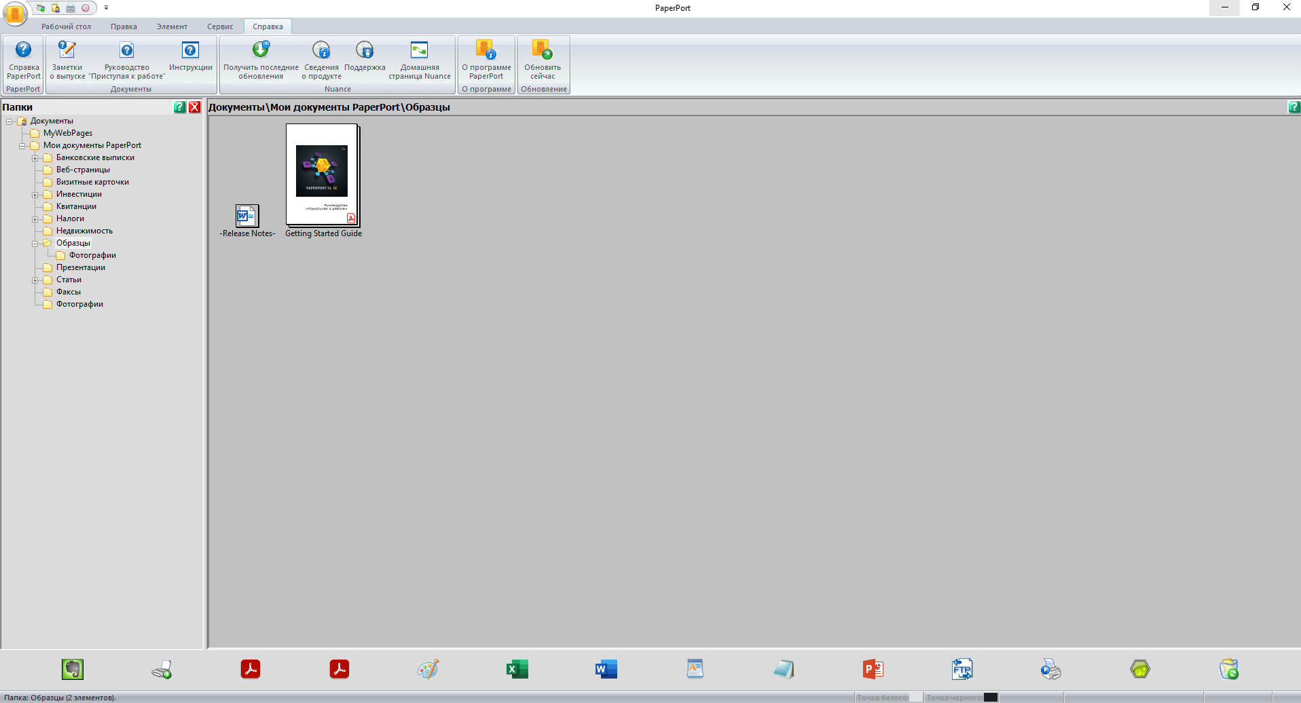Select the Недвижимость folder
Screen dimensions: 1301x703
(x=84, y=231)
